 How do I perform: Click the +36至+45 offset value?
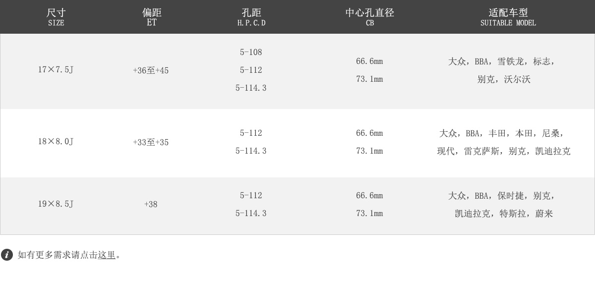point(151,70)
